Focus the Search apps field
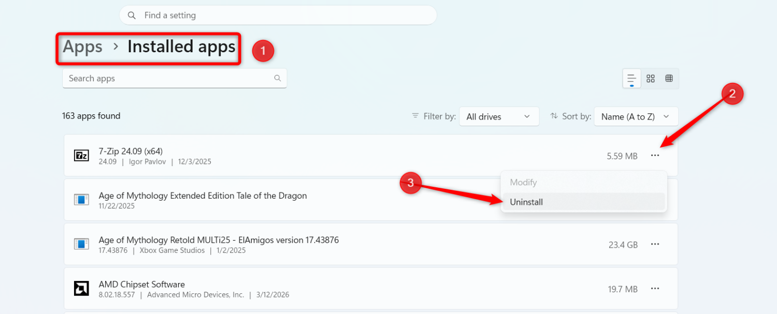The image size is (777, 314). (x=175, y=78)
